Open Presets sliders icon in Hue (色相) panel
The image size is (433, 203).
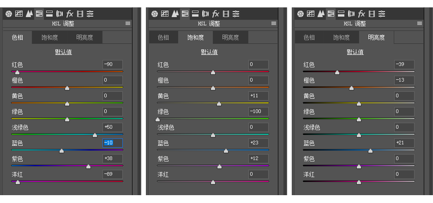(x=90, y=14)
